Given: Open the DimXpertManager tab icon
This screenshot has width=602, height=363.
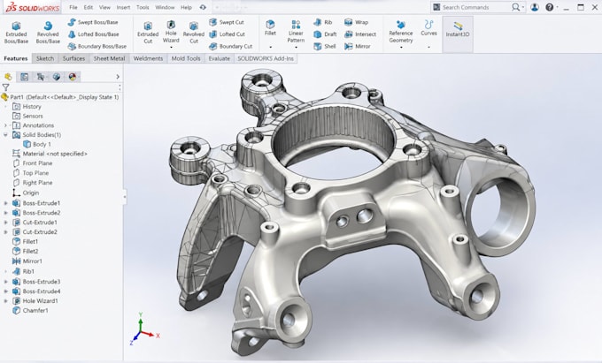Looking at the screenshot, I should coord(57,77).
